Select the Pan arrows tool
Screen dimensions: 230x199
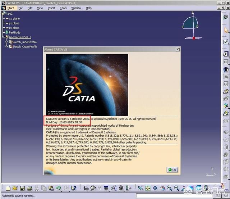tap(155, 188)
